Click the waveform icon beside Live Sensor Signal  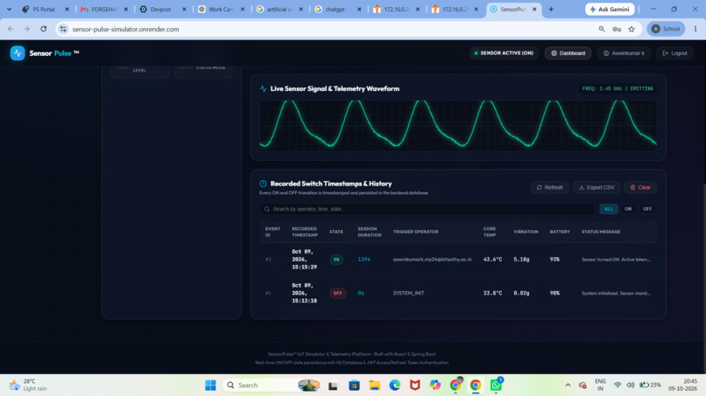click(264, 88)
